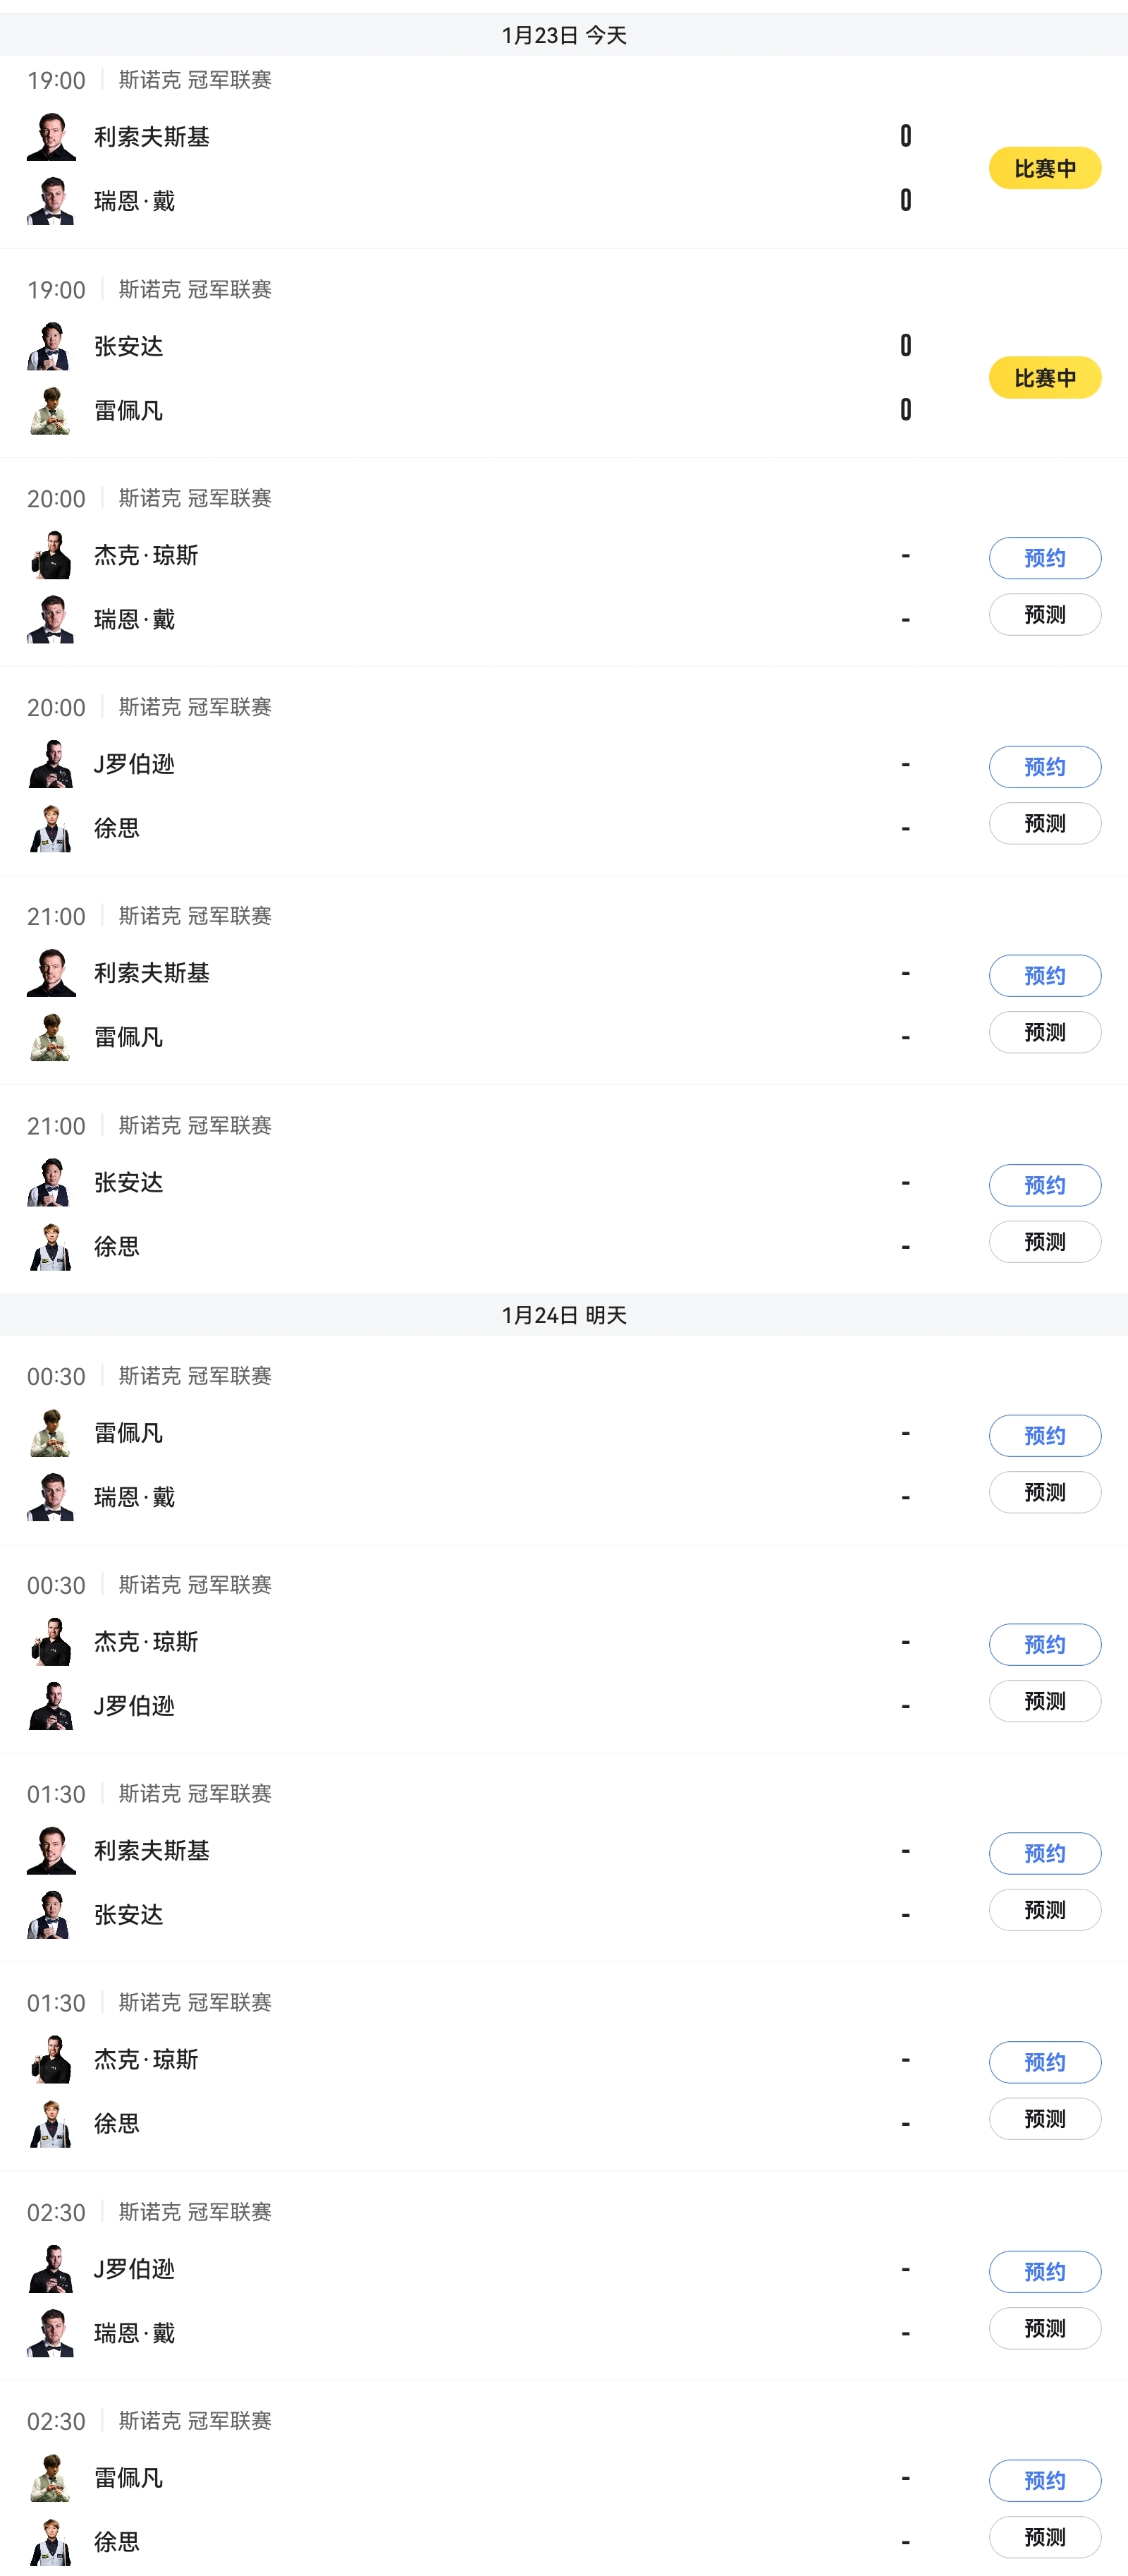
Task: Tap 张安达's avatar in the 19:00 match
Action: [x=51, y=346]
